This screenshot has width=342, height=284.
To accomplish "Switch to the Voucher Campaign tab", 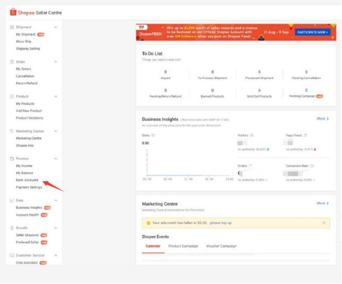I will coord(221,246).
